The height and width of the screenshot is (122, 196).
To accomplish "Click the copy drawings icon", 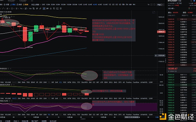I will [54, 8].
